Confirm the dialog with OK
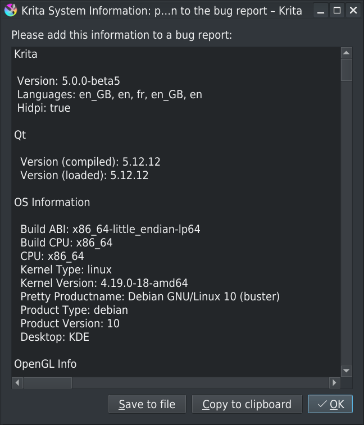The image size is (364, 425). point(330,404)
